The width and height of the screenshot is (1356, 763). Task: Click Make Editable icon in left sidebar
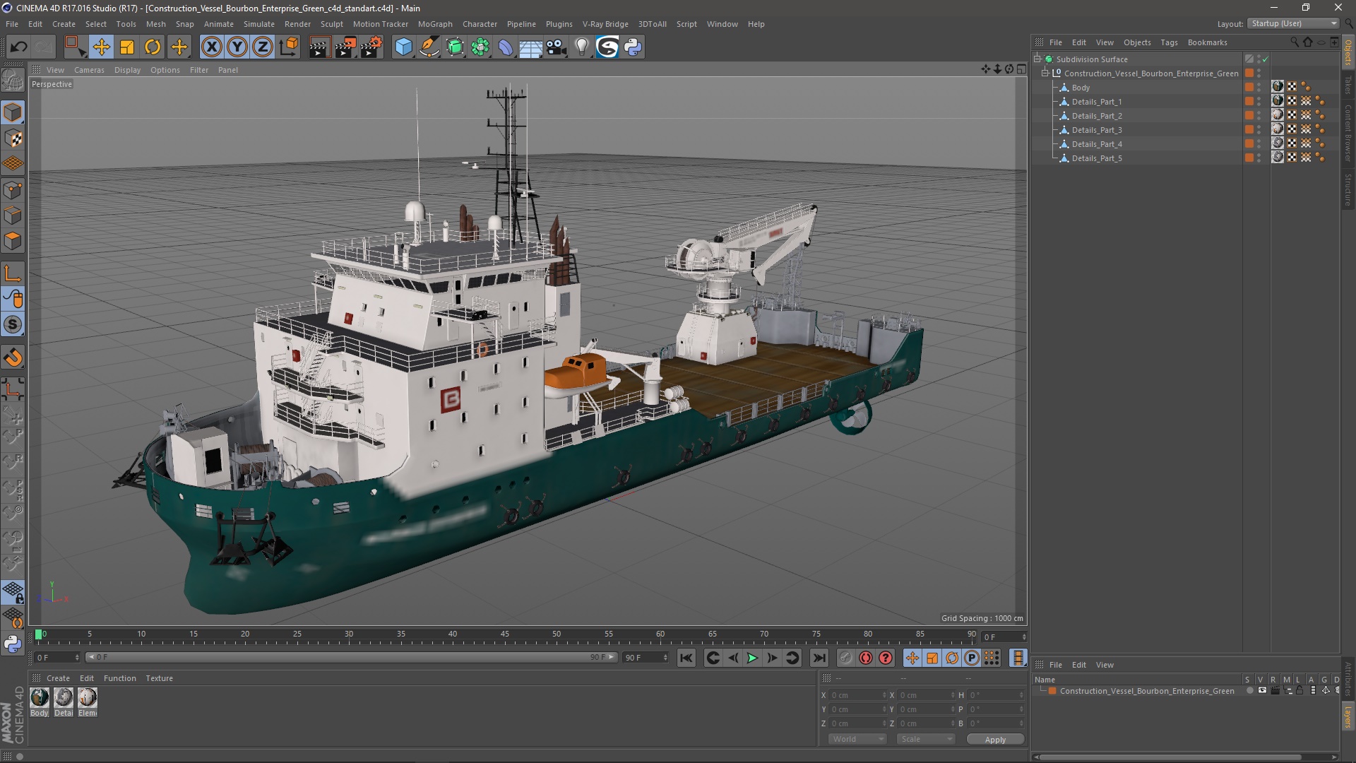(x=13, y=81)
